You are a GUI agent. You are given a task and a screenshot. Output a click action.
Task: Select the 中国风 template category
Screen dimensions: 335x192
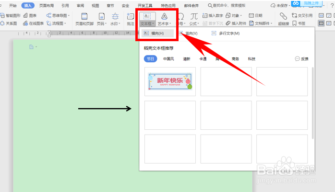(168, 59)
